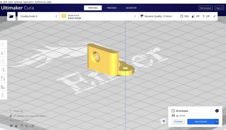This screenshot has height=130, width=226.
Task: Open file with the folder icon
Action: 11,16
